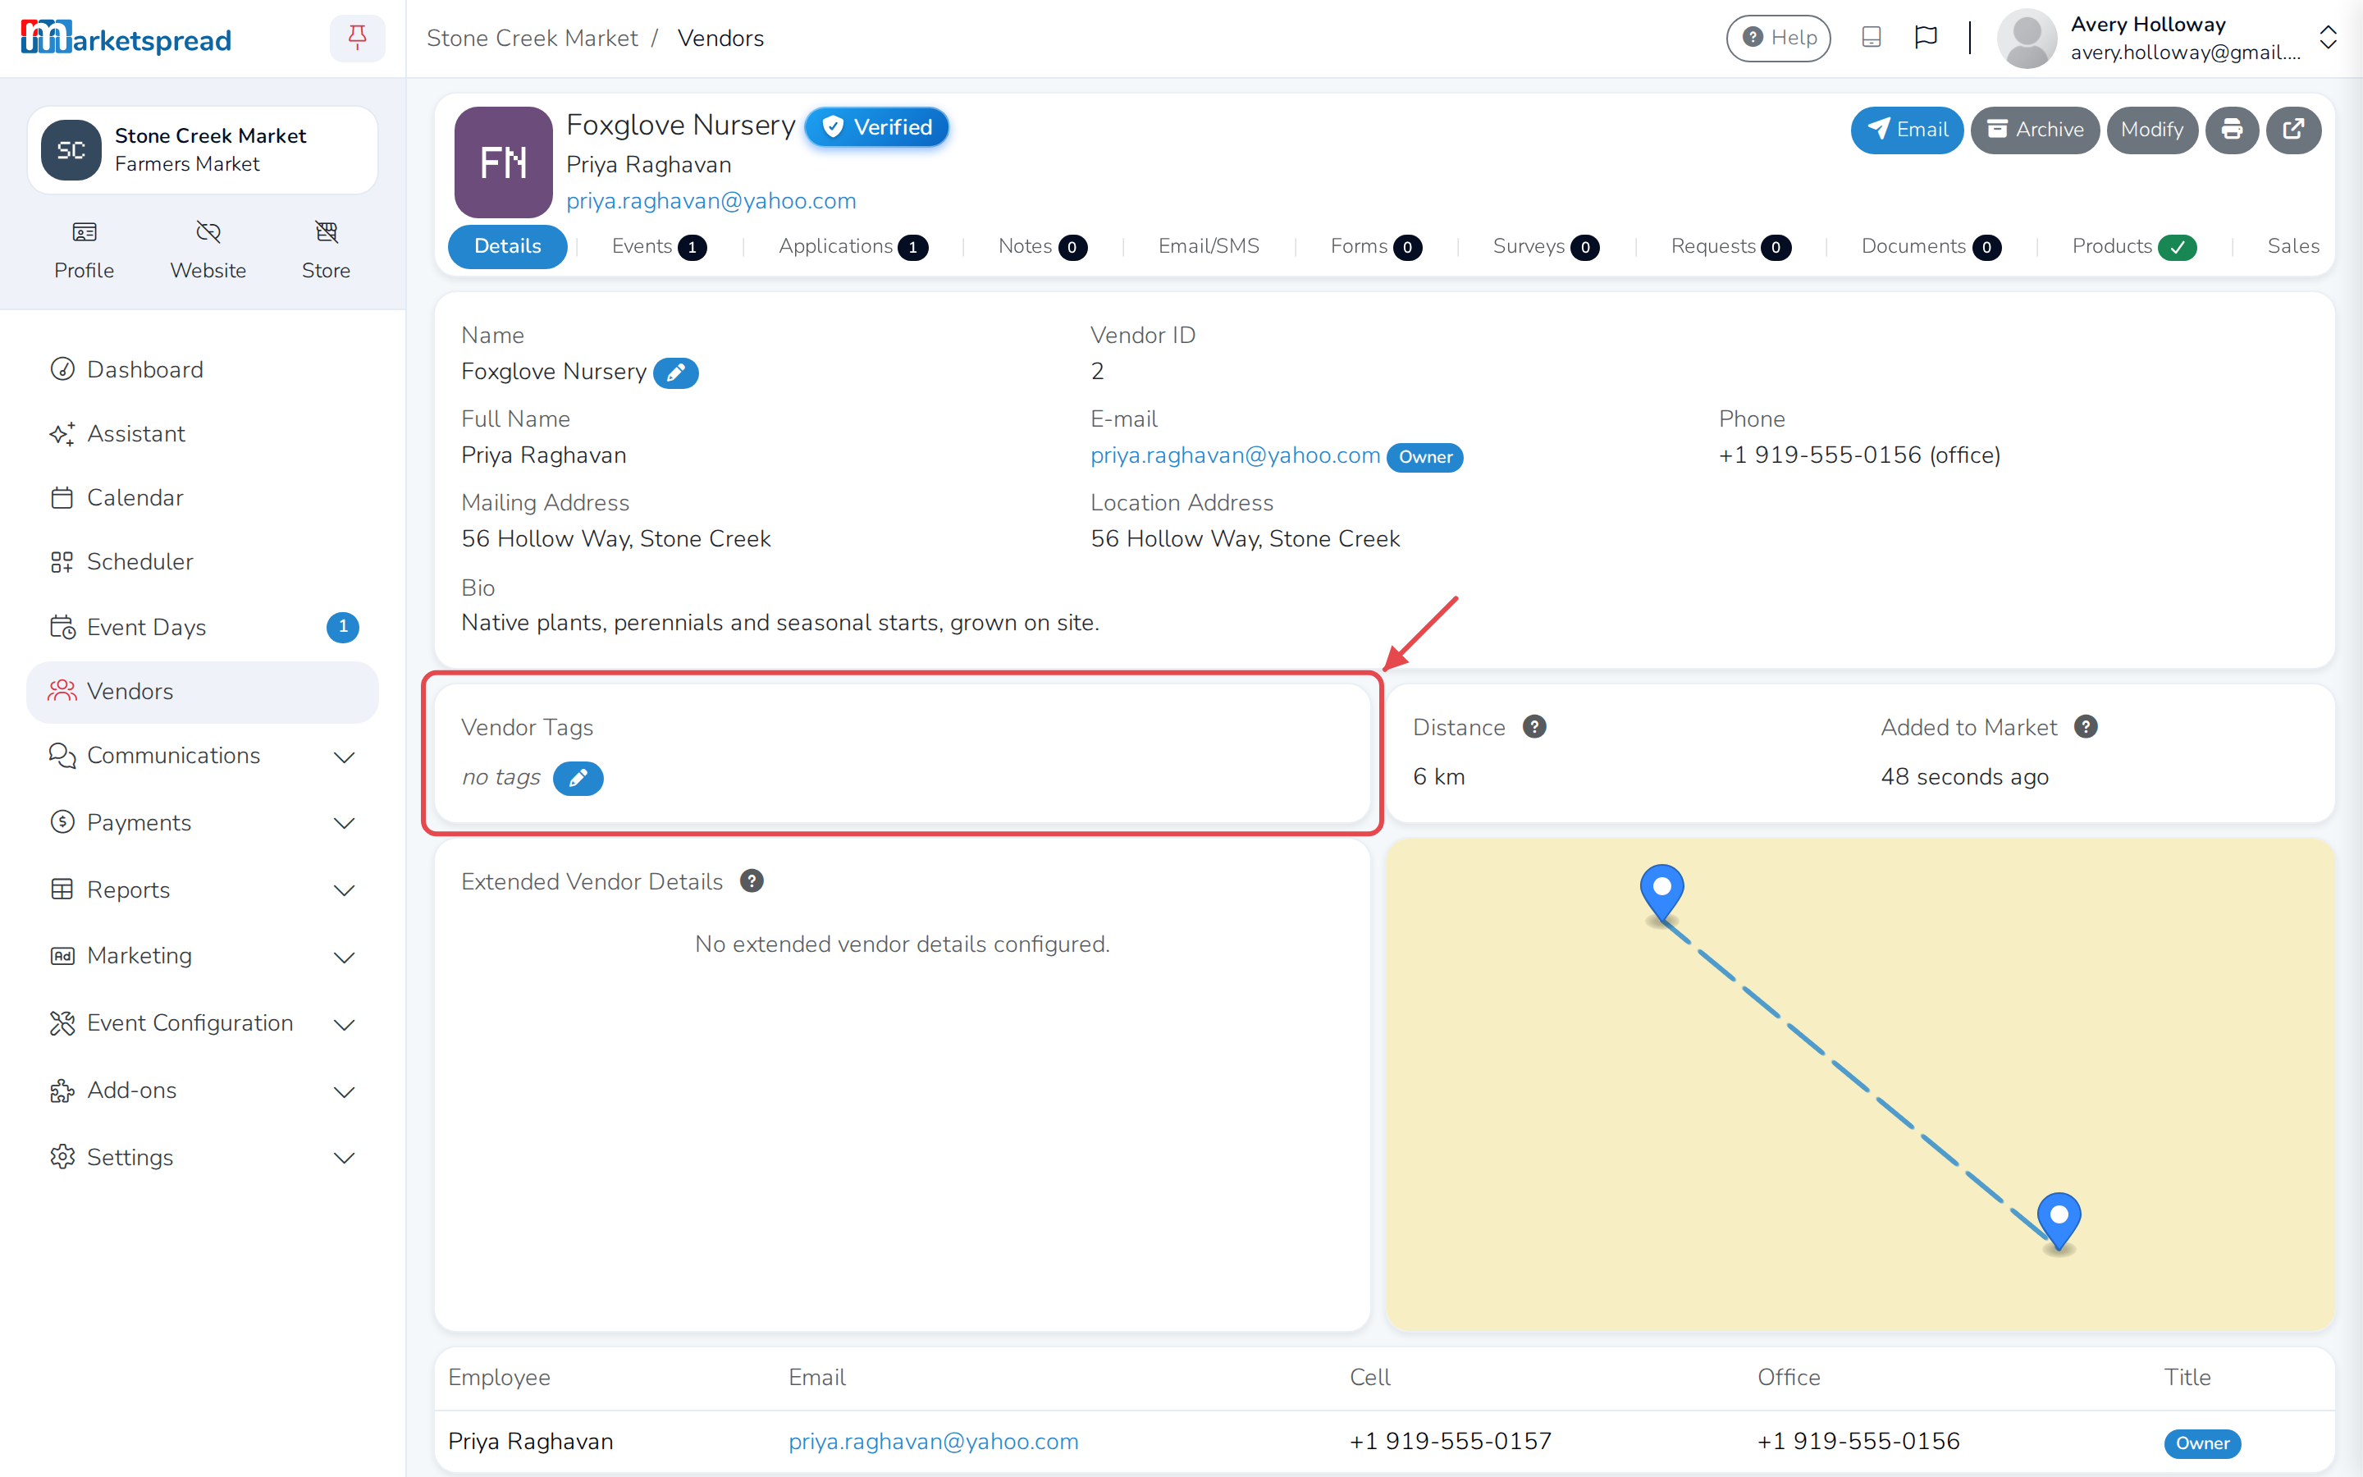
Task: Switch to the Notes tab
Action: tap(1042, 246)
